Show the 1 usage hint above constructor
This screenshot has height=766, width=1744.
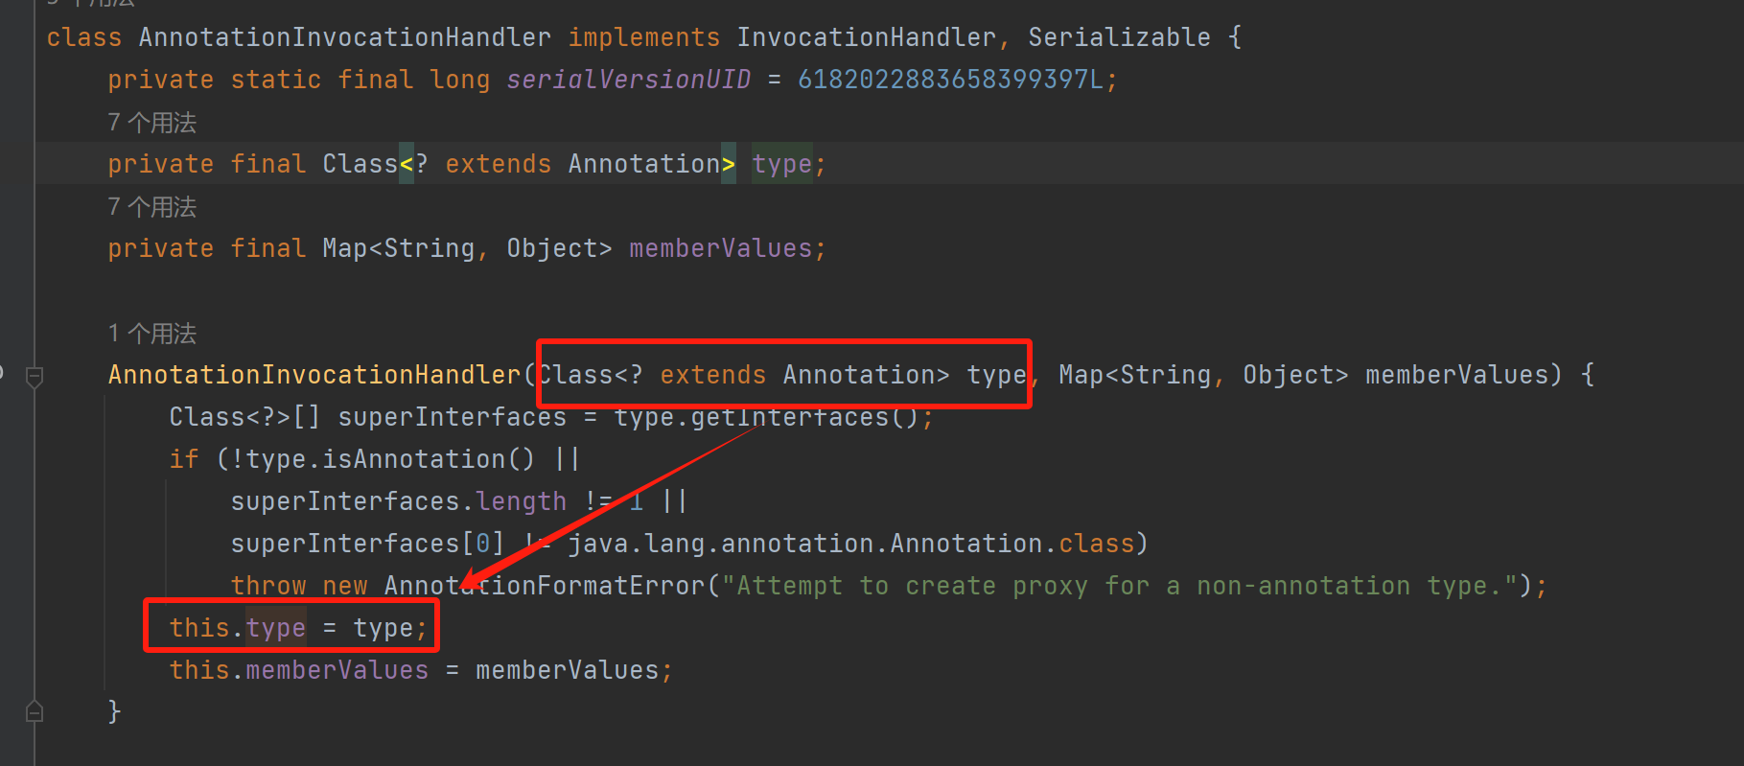click(151, 334)
